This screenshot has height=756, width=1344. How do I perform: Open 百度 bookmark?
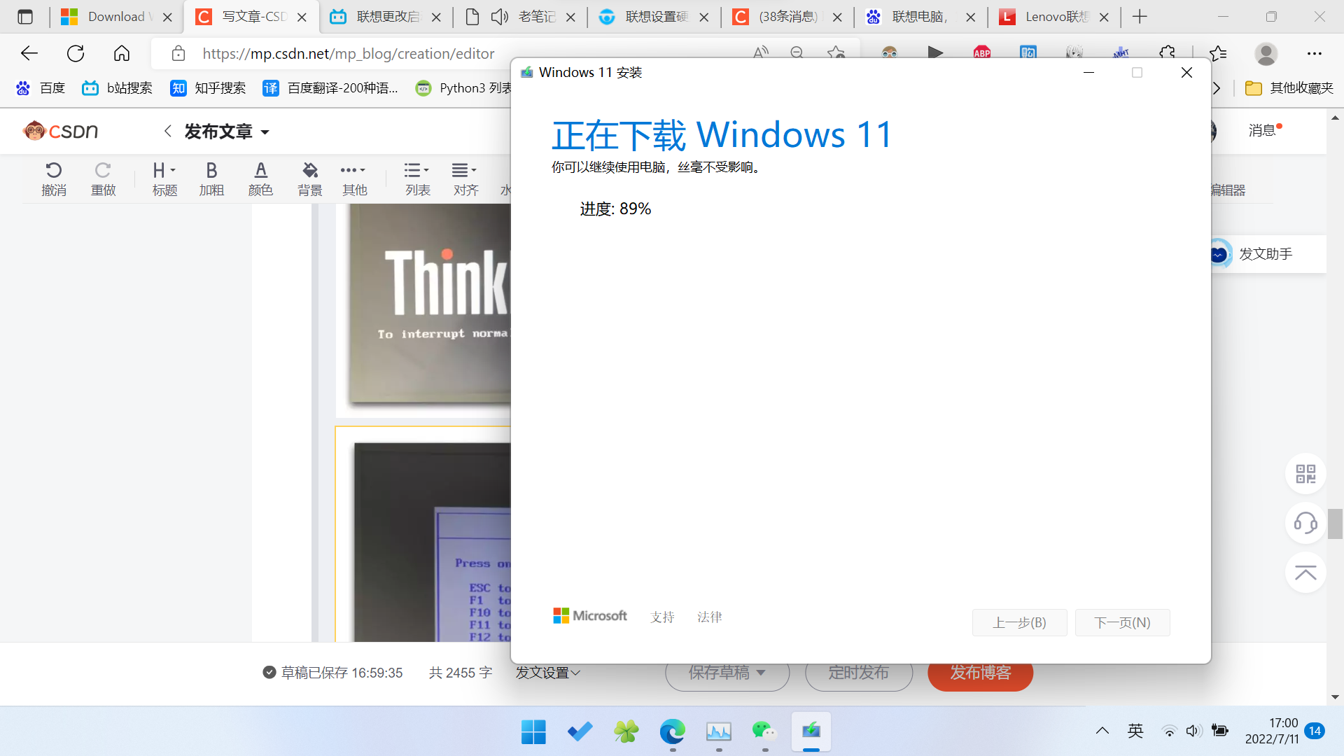(41, 87)
